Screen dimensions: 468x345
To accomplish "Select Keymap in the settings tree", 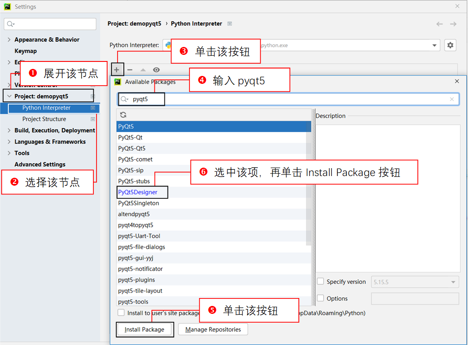I will (26, 51).
